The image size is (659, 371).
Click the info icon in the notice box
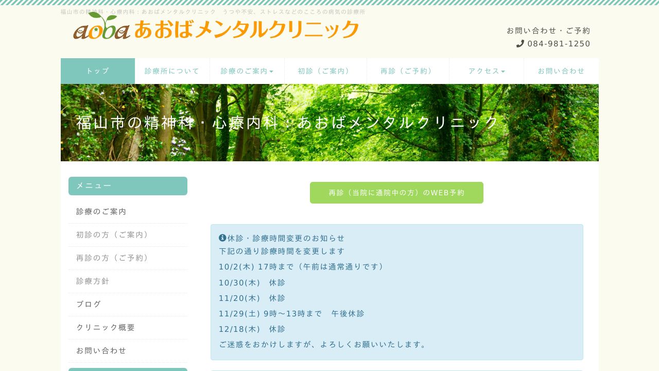[222, 238]
